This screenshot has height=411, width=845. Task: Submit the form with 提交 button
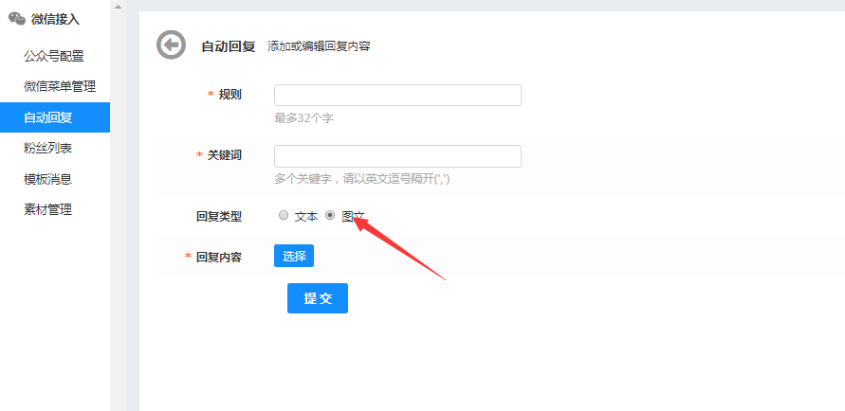[x=318, y=298]
